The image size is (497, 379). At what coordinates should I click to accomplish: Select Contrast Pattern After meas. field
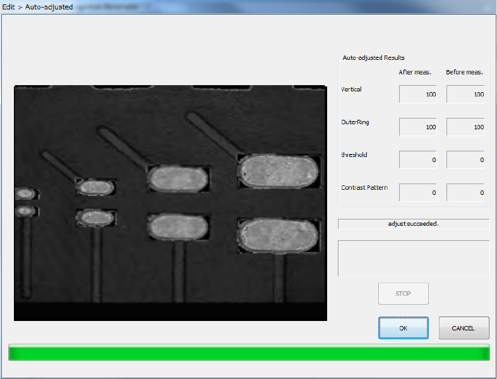(x=418, y=192)
